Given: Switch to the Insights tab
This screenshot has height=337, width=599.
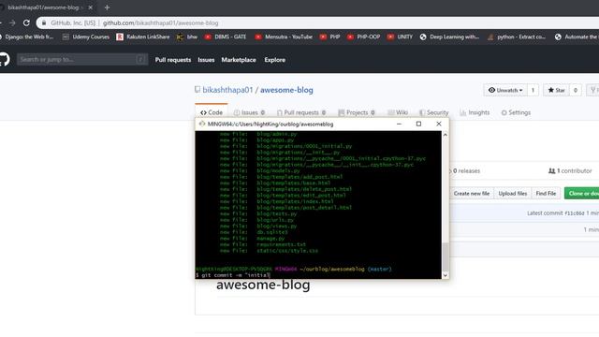Looking at the screenshot, I should tap(475, 112).
